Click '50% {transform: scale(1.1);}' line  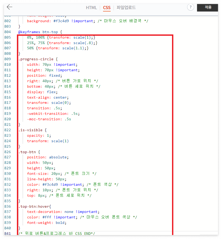[x=58, y=48]
